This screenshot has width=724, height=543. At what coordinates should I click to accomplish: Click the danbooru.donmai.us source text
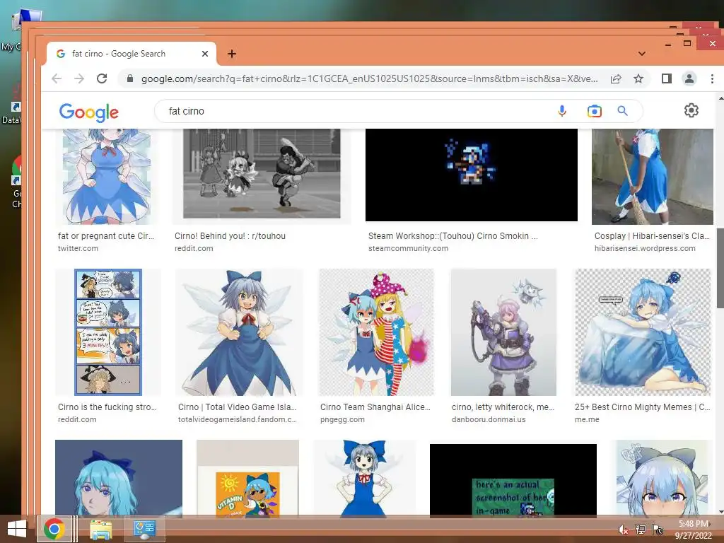tap(489, 420)
